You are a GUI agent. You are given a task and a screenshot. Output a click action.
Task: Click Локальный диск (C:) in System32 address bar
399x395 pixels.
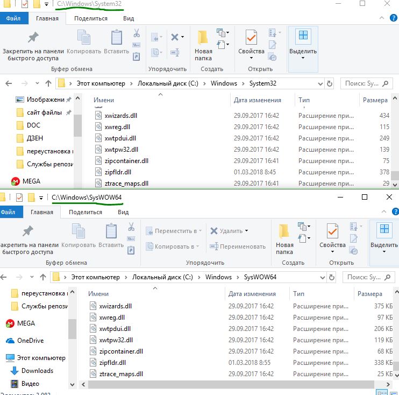pyautogui.click(x=168, y=83)
